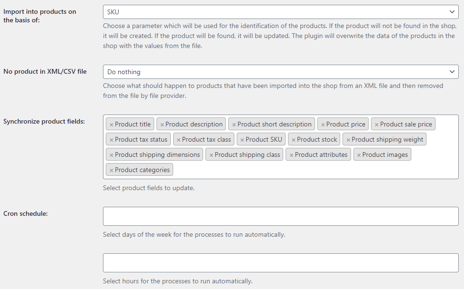Remove the Product categories tag
The width and height of the screenshot is (464, 289).
(111, 171)
